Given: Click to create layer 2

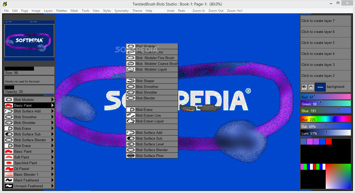Looking at the screenshot, I should click(x=325, y=76).
